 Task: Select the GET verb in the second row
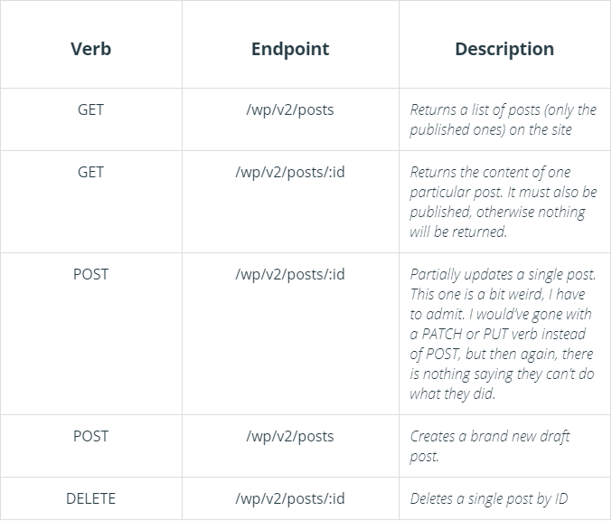(90, 172)
